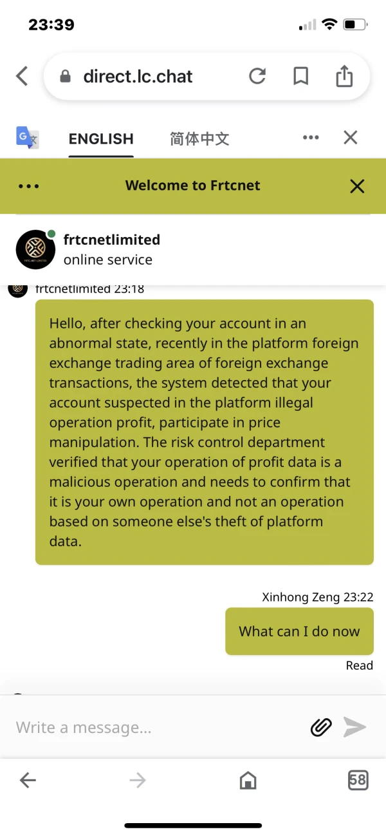Tap the Google Translate icon
Viewport: 386px width, 836px height.
tap(27, 137)
